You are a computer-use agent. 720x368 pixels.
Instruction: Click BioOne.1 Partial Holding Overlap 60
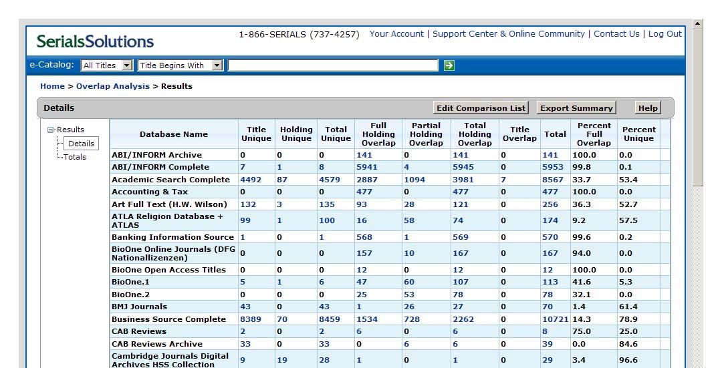[x=409, y=283]
